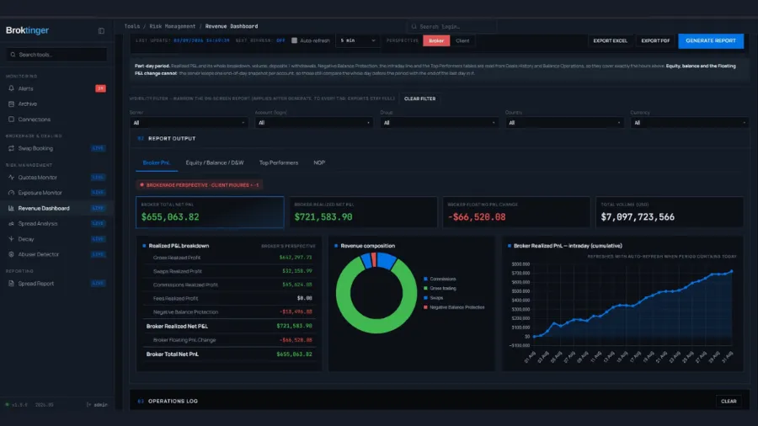Click the green Gross trading legend swatch

point(425,288)
